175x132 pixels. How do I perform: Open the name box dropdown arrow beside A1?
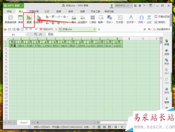pyautogui.click(x=26, y=34)
